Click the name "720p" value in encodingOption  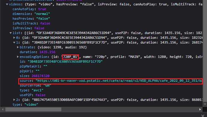click(101, 57)
